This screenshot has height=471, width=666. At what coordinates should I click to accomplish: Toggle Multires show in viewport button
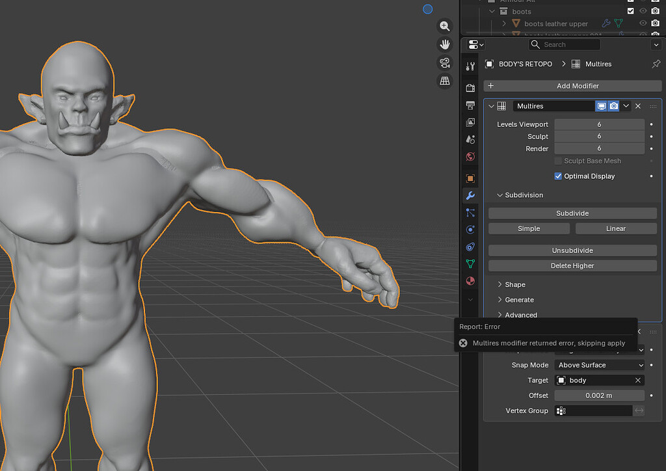[601, 106]
